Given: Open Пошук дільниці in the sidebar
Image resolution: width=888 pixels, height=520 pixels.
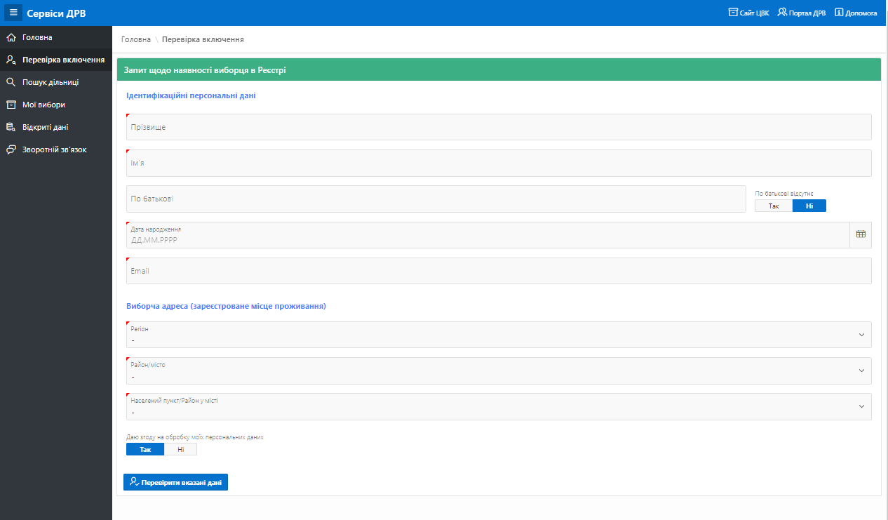Looking at the screenshot, I should (56, 82).
